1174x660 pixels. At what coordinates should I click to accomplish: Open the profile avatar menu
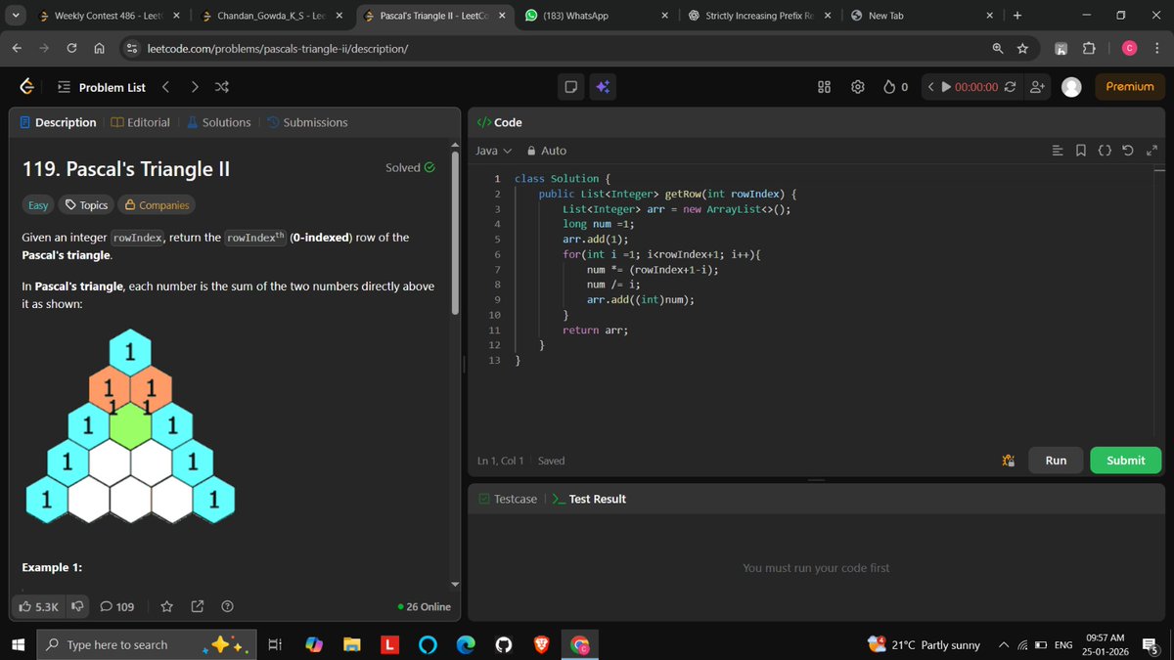(x=1071, y=87)
